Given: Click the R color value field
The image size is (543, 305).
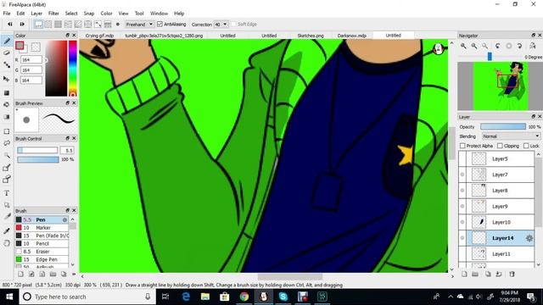Looking at the screenshot, I should coord(31,60).
